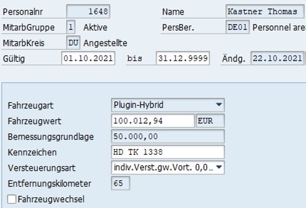This screenshot has height=208, width=306.
Task: Click the MitarbKreis code DU
Action: [73, 43]
